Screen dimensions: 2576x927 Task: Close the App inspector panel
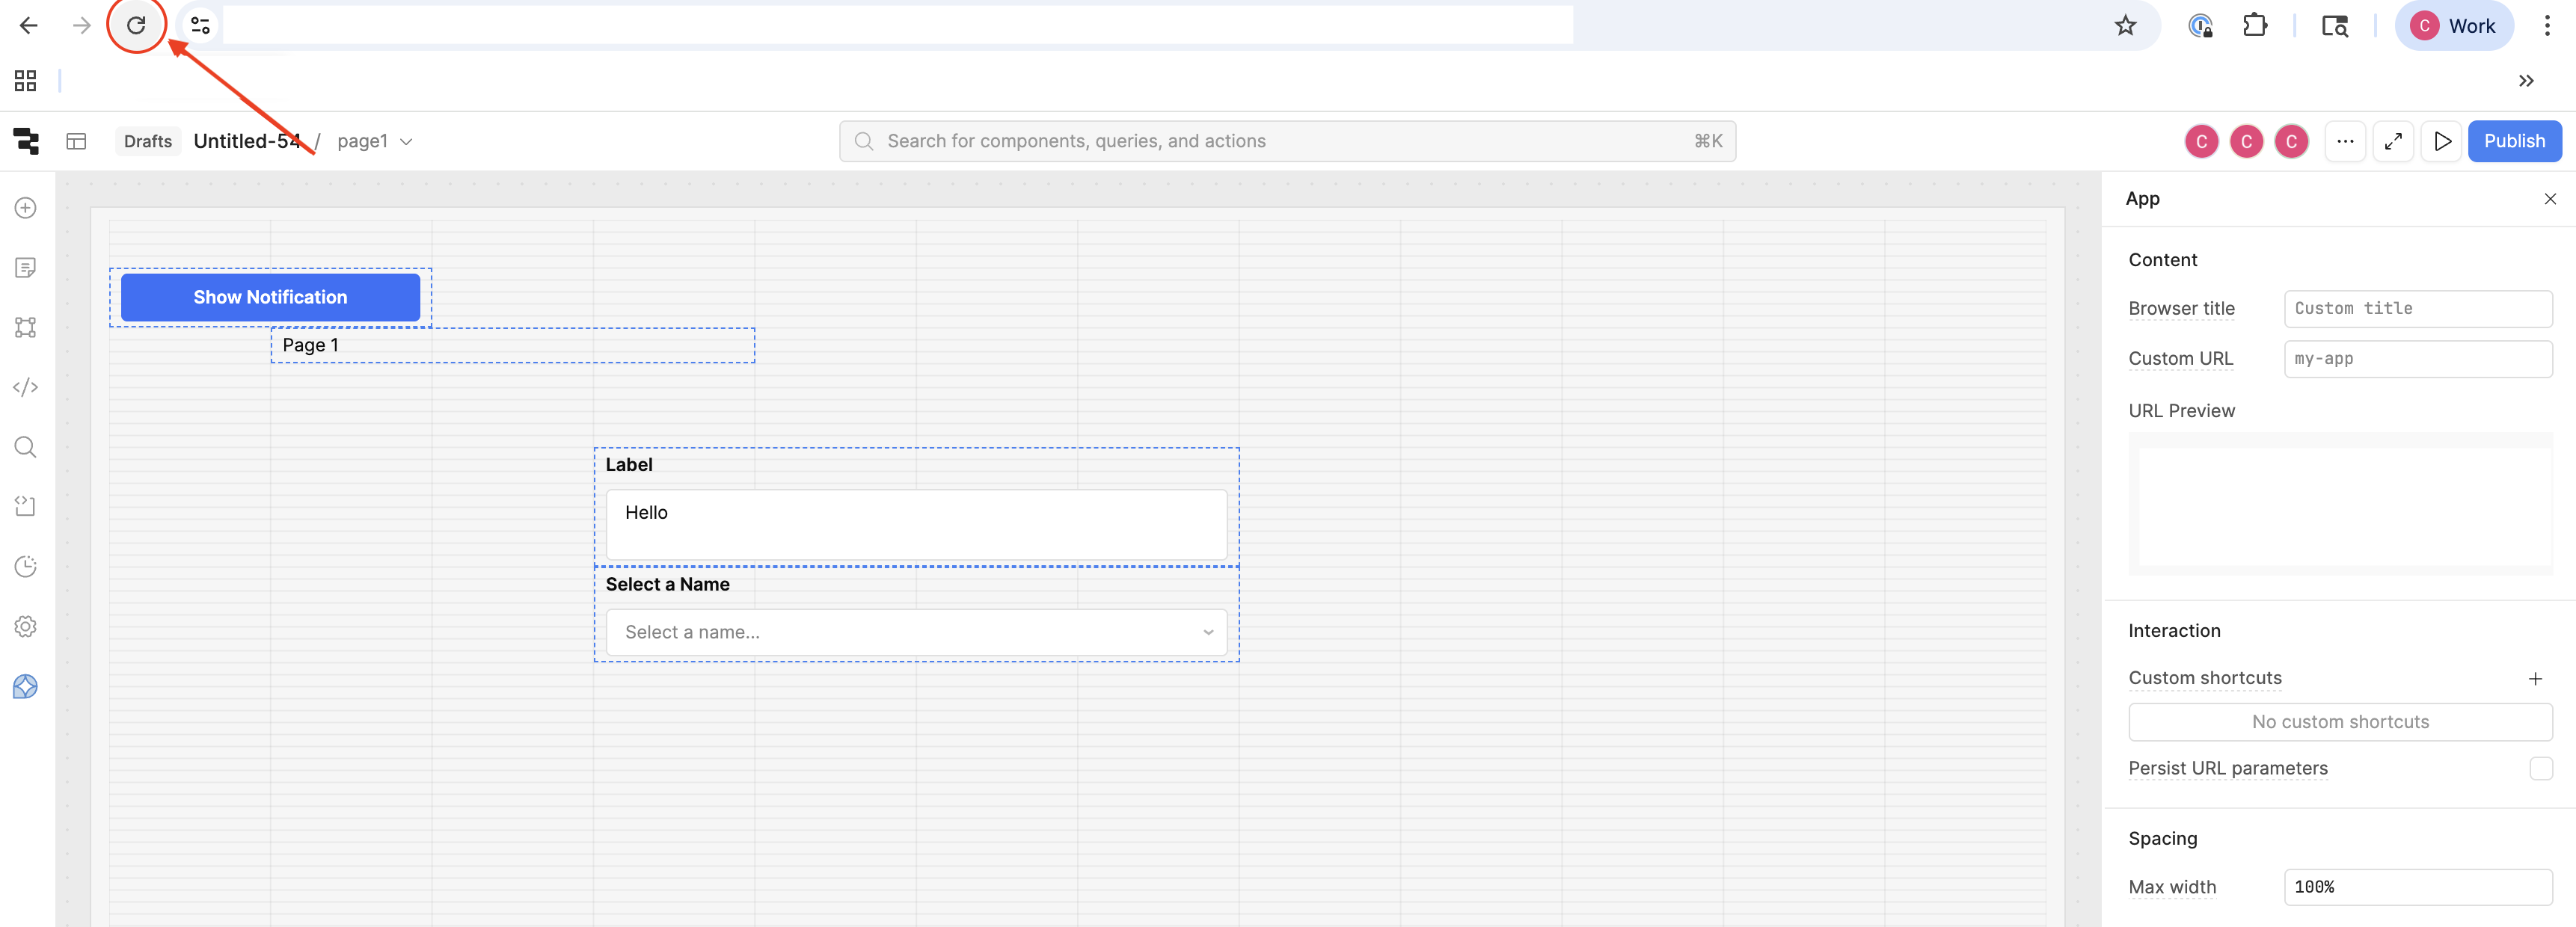pyautogui.click(x=2550, y=199)
